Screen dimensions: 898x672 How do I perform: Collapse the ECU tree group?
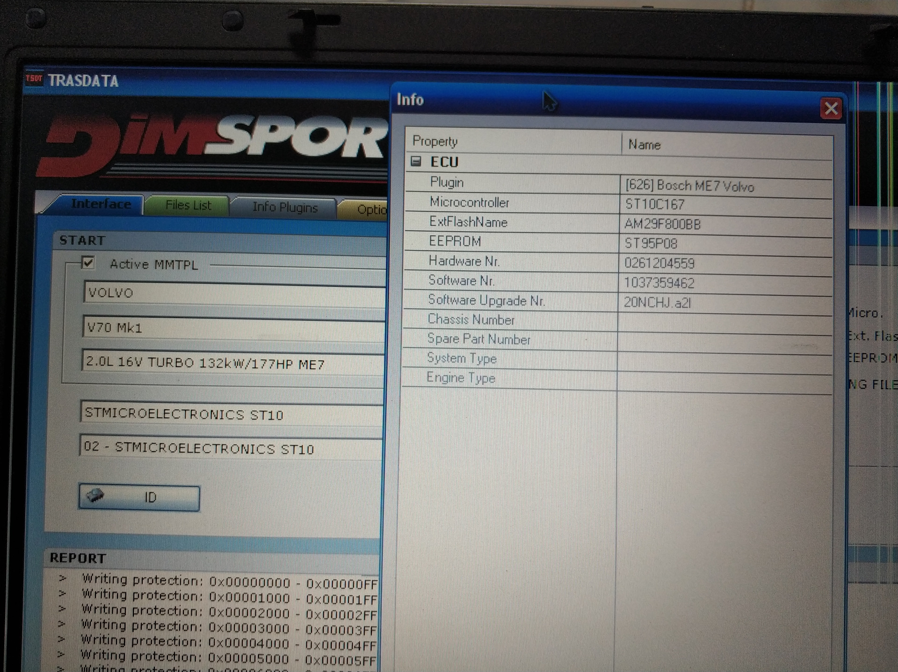pos(416,162)
